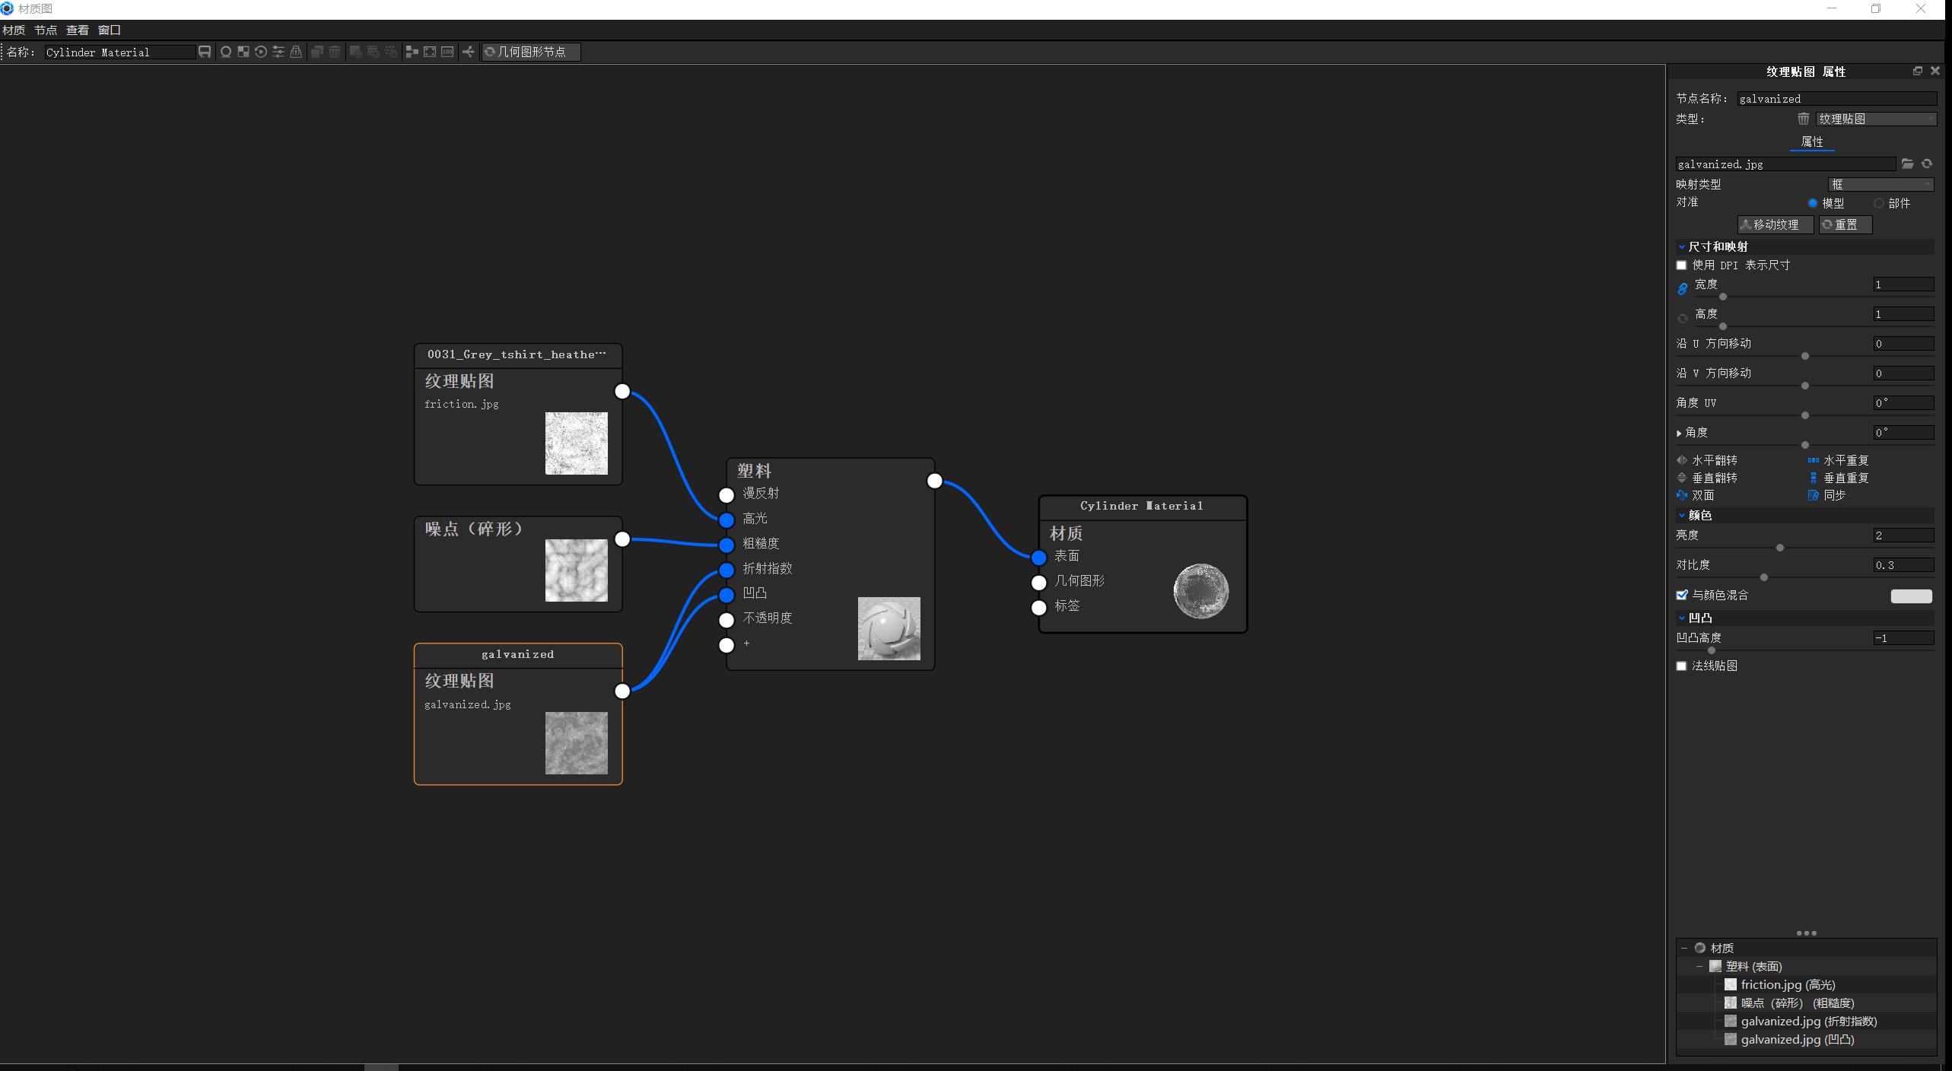Select the 部件 radio button
1952x1071 pixels.
[1879, 203]
